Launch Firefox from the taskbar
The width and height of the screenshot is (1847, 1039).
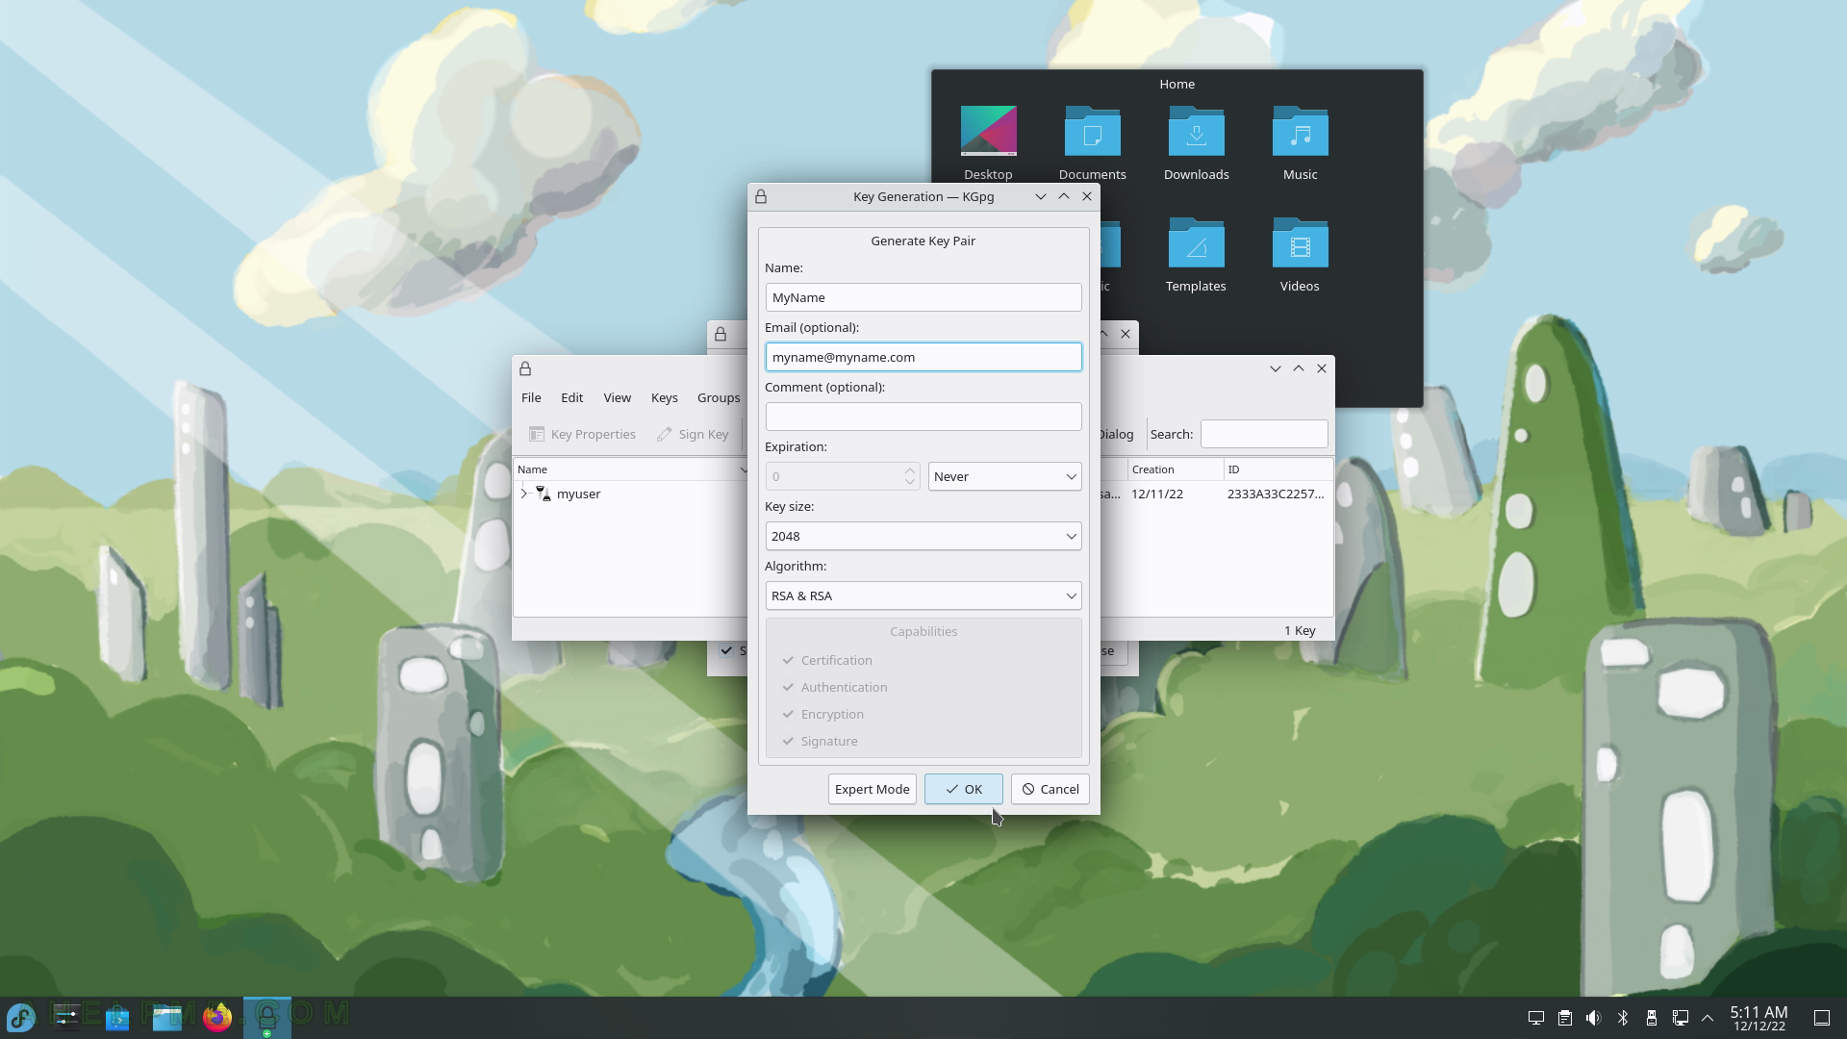[217, 1017]
